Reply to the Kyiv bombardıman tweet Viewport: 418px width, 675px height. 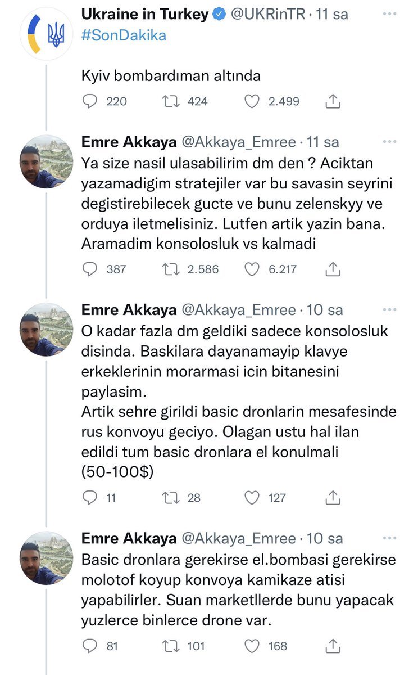click(90, 101)
